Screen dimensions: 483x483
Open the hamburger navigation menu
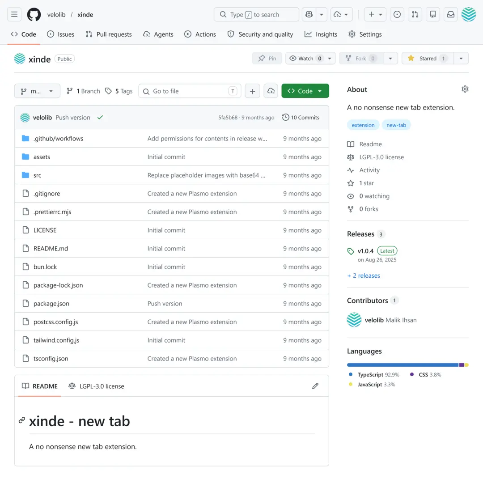[14, 14]
